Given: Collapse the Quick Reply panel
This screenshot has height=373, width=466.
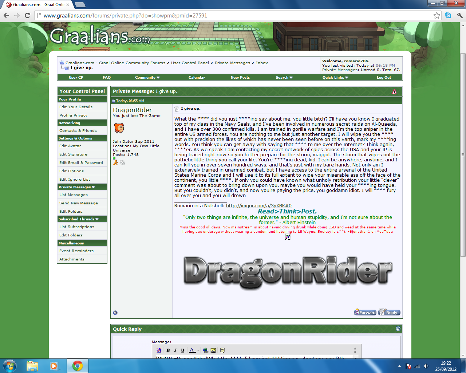Looking at the screenshot, I should coord(398,329).
